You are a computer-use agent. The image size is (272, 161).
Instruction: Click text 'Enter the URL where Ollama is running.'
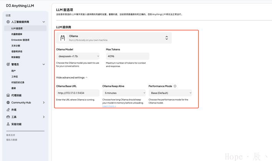pyautogui.click(x=75, y=100)
